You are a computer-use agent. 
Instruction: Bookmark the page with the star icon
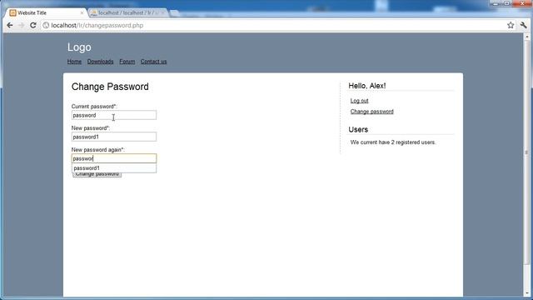(x=511, y=25)
